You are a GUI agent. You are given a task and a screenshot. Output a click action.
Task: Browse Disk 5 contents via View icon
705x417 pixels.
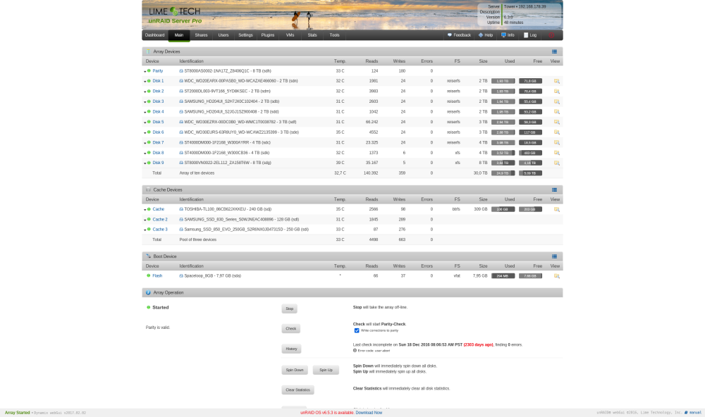[557, 123]
